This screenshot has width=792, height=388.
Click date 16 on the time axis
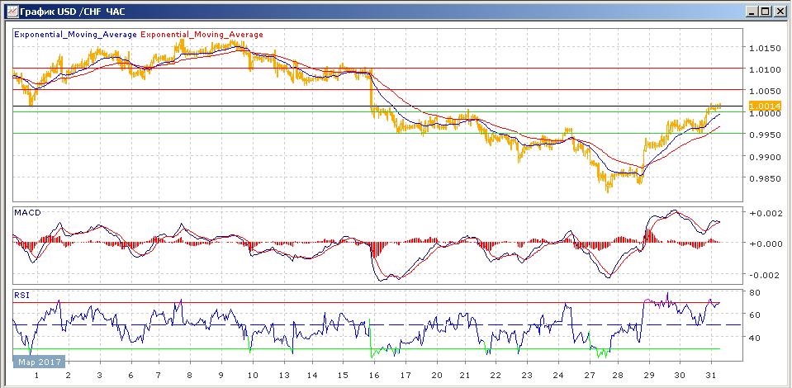pyautogui.click(x=374, y=376)
